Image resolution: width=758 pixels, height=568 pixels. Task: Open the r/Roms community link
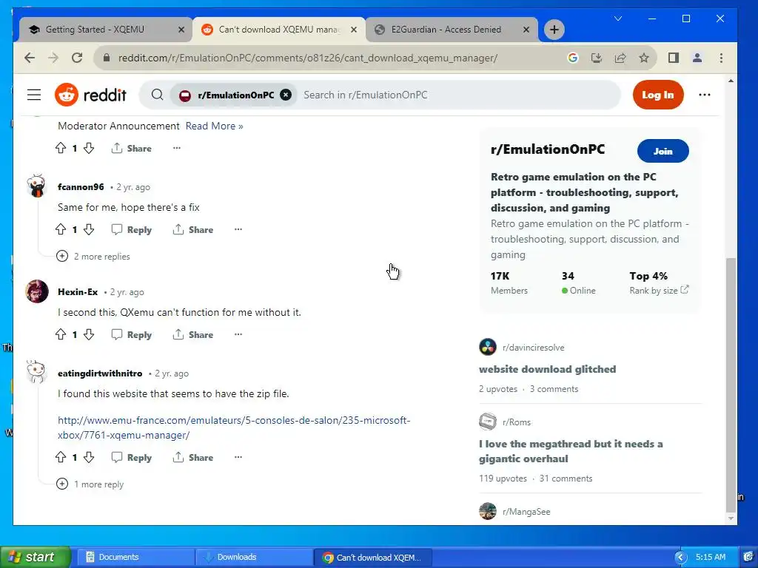pyautogui.click(x=516, y=422)
